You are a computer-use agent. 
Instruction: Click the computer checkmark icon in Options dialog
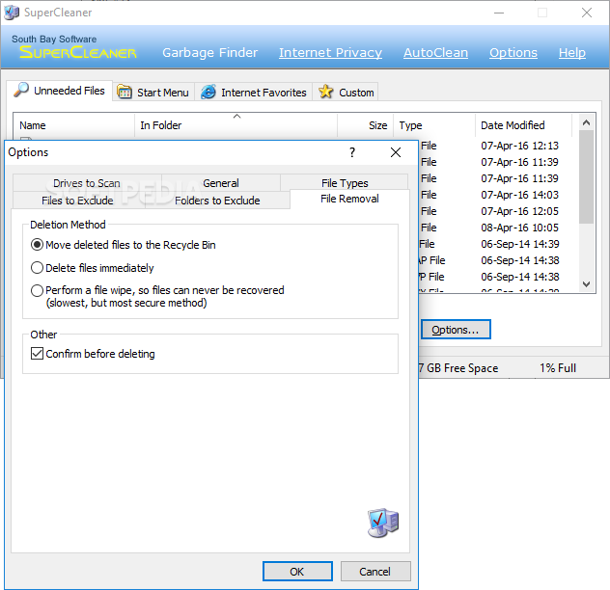(383, 523)
